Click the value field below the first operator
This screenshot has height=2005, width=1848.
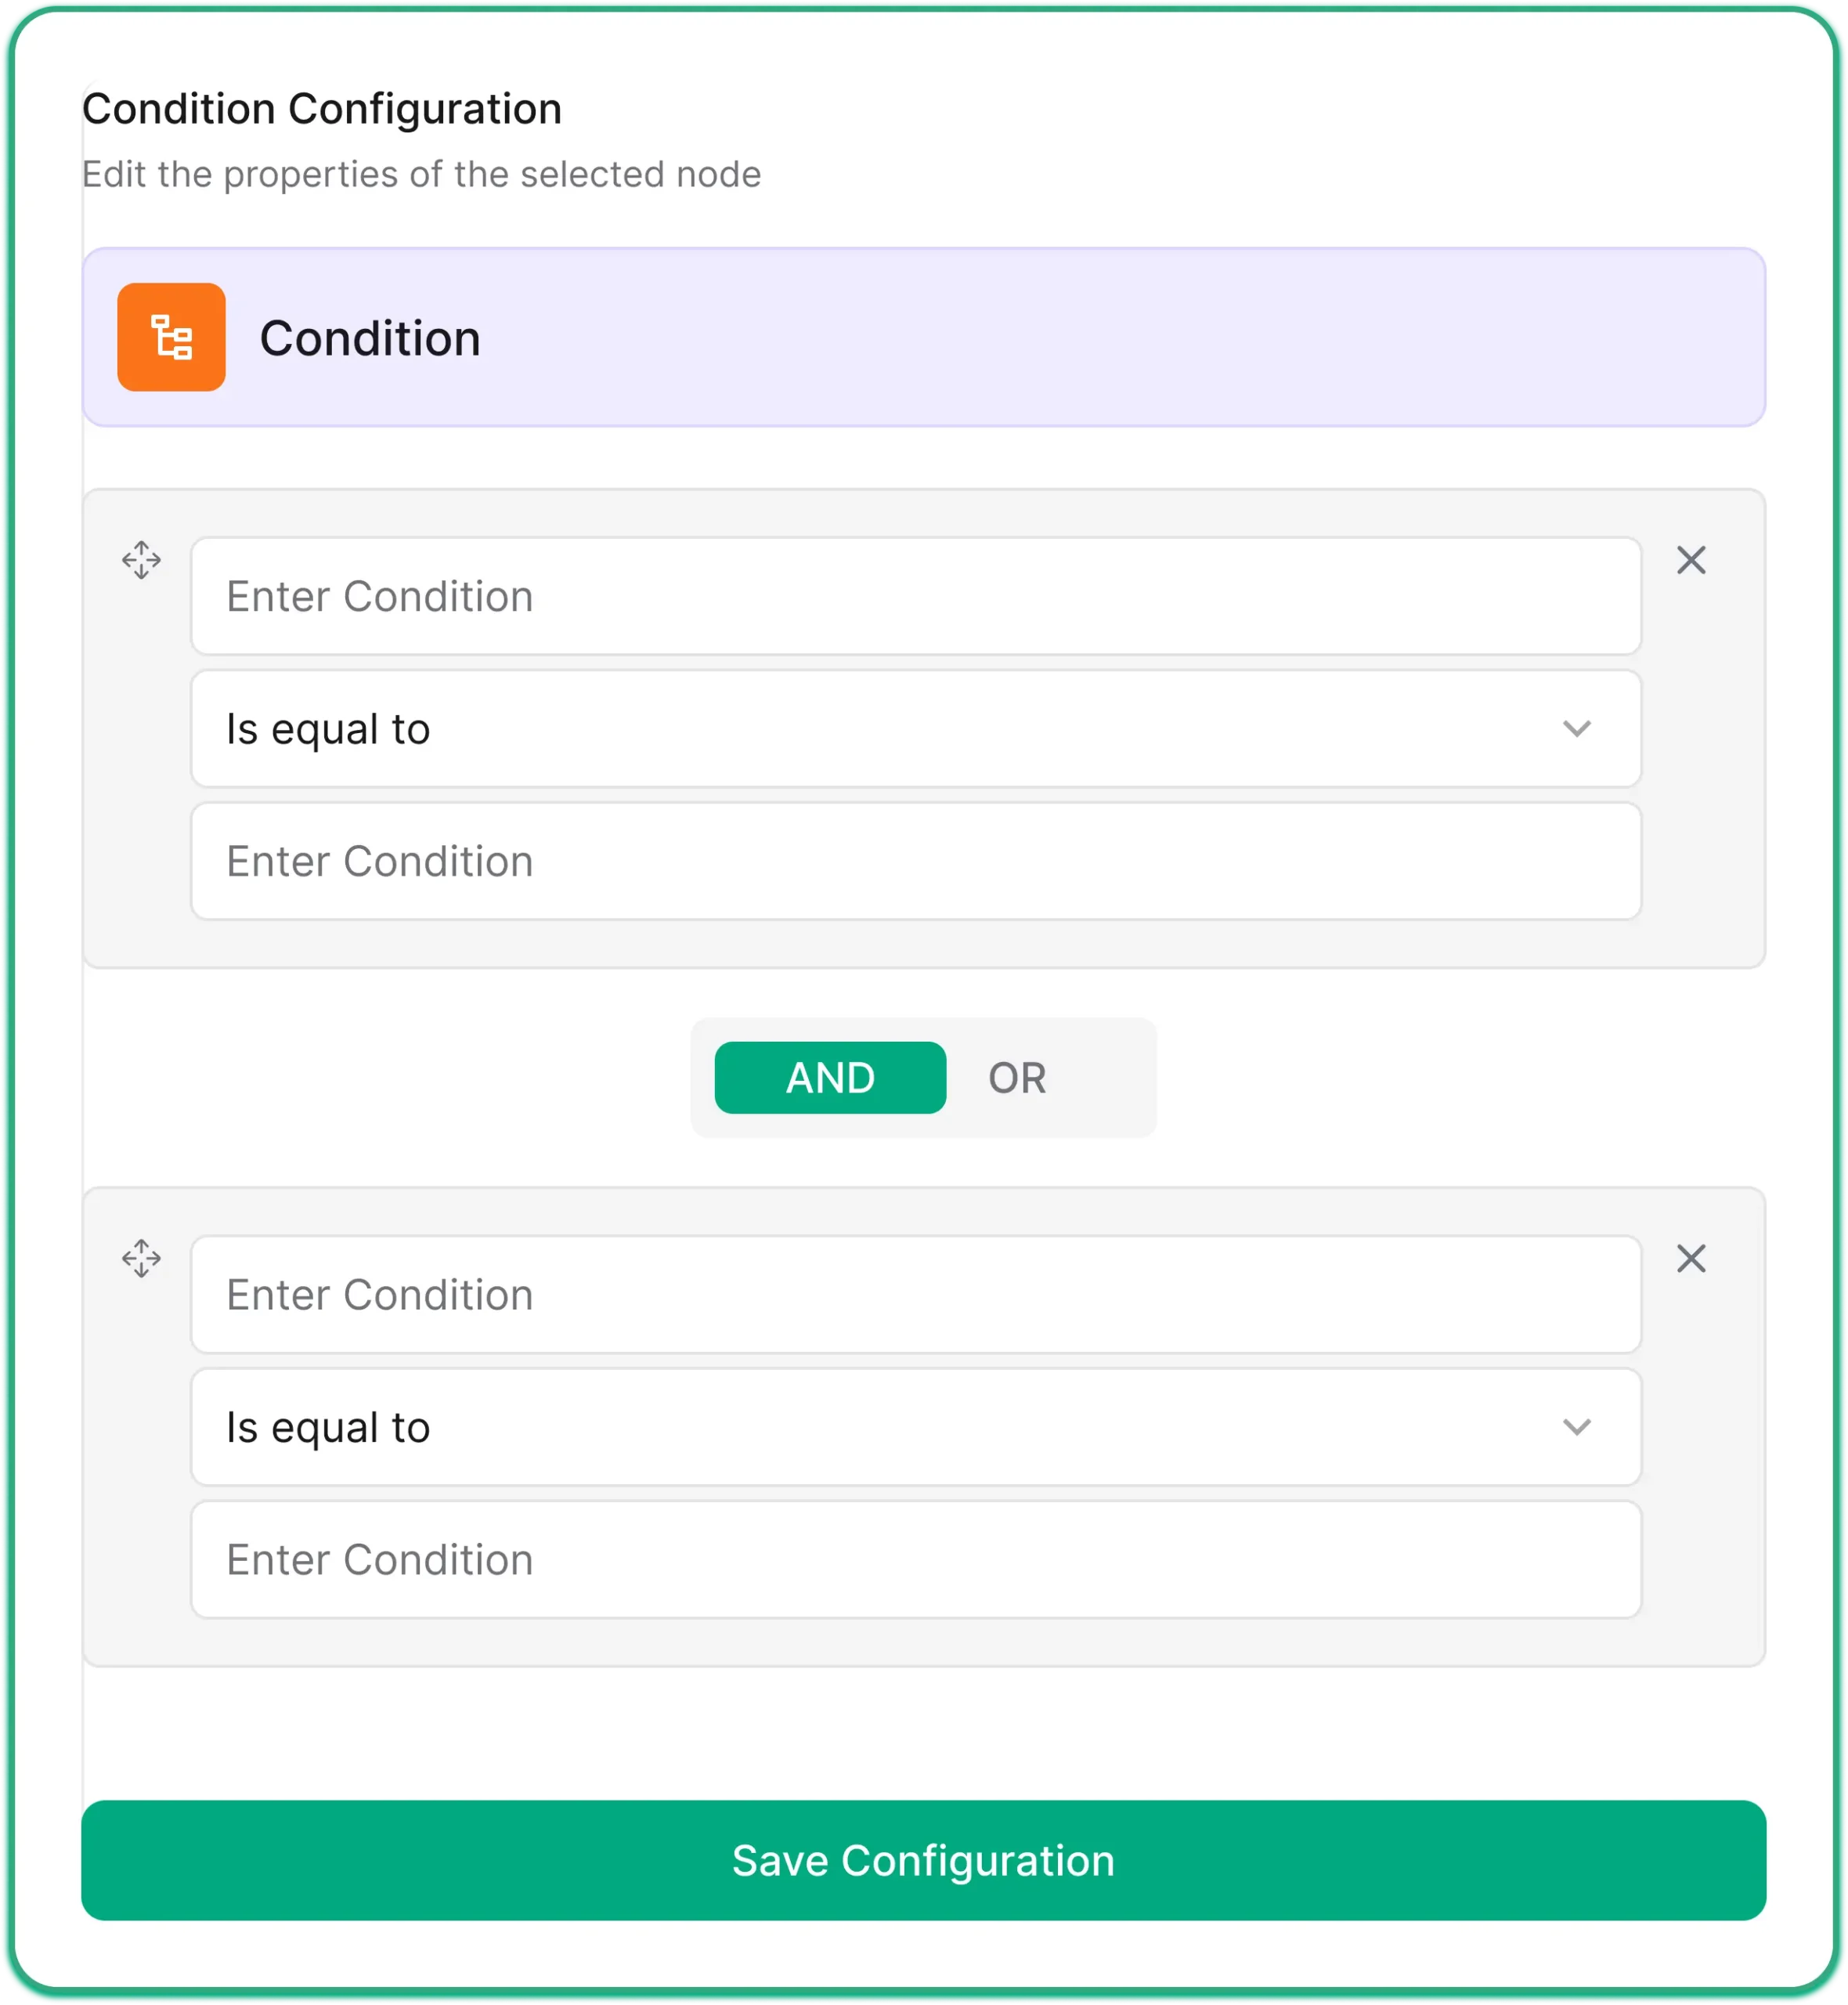pos(915,861)
